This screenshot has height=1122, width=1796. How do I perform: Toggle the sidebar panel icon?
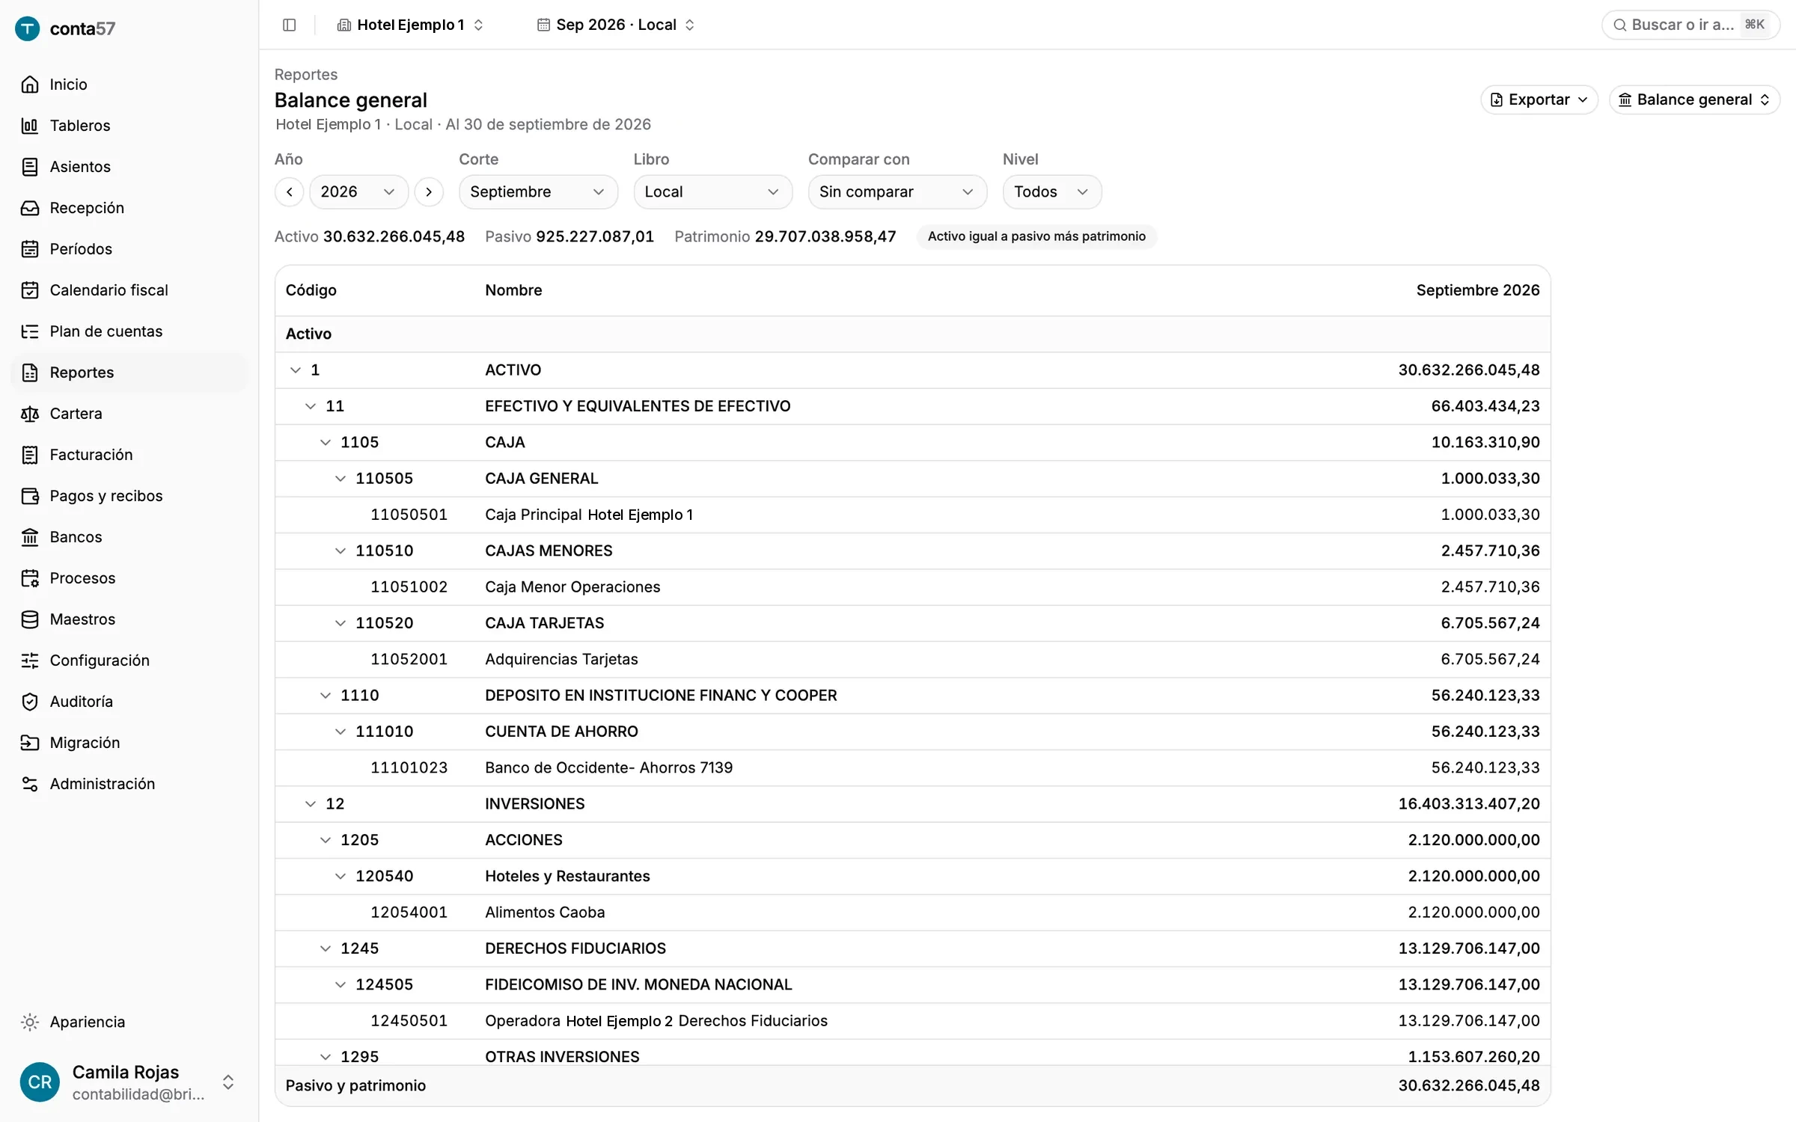[290, 25]
